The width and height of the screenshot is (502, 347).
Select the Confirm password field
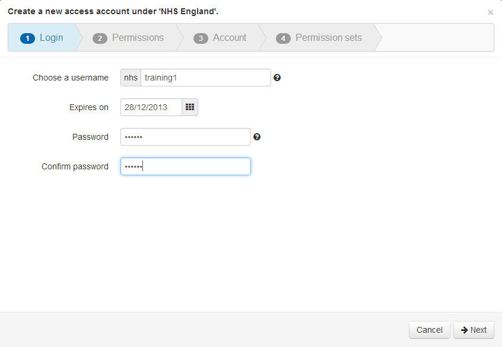(x=185, y=166)
